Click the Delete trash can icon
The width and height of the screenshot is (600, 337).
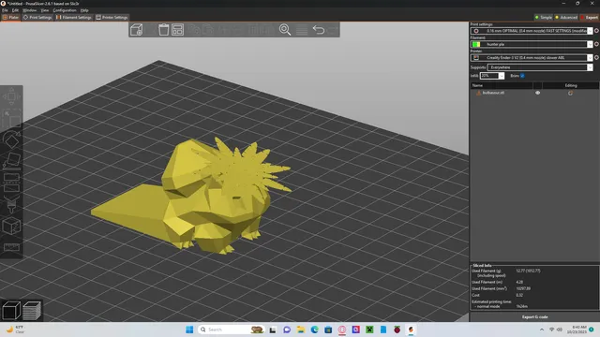coord(163,30)
